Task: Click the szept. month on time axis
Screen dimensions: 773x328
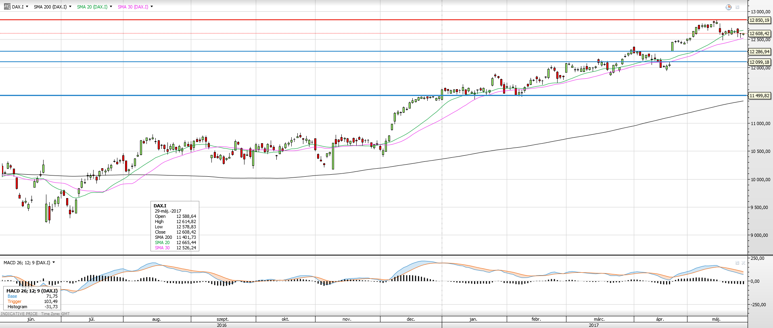Action: [223, 319]
